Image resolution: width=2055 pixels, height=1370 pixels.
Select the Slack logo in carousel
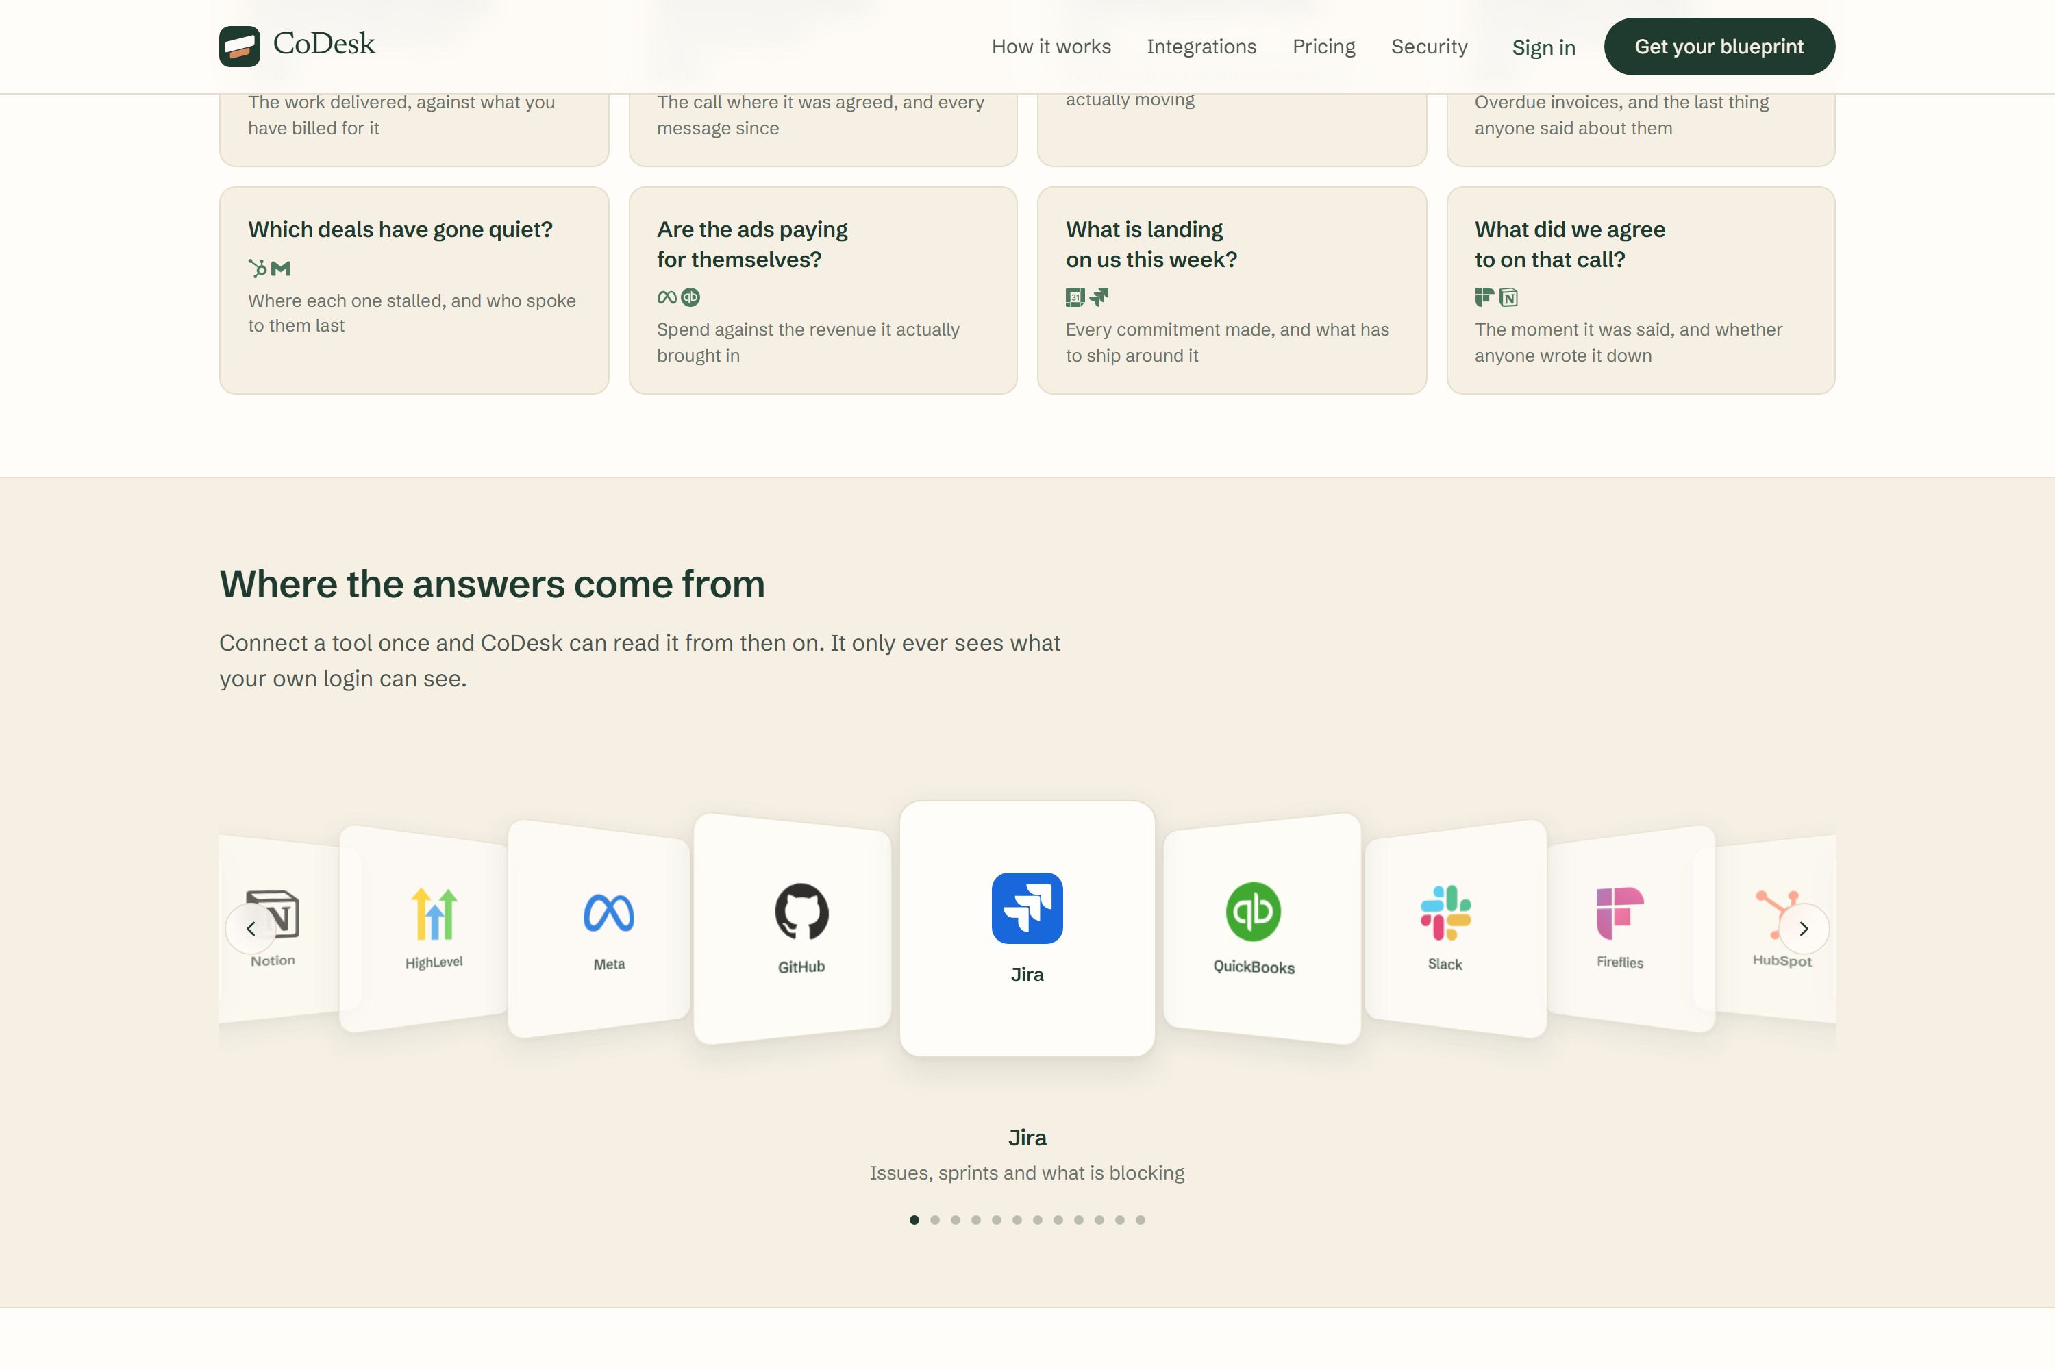pyautogui.click(x=1445, y=913)
